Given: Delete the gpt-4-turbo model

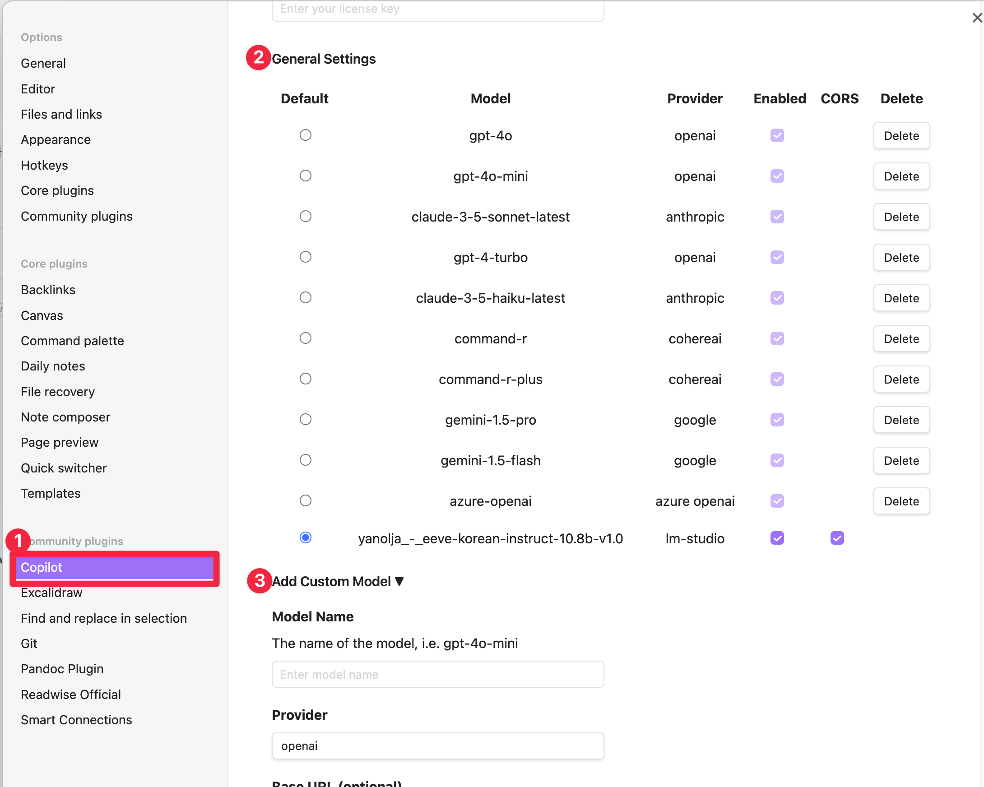Looking at the screenshot, I should [x=901, y=257].
